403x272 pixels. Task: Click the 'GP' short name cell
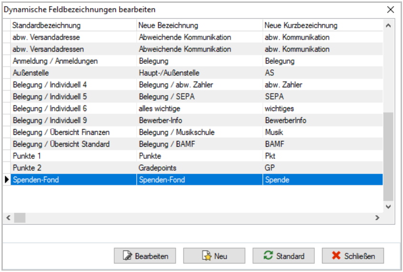pyautogui.click(x=323, y=168)
